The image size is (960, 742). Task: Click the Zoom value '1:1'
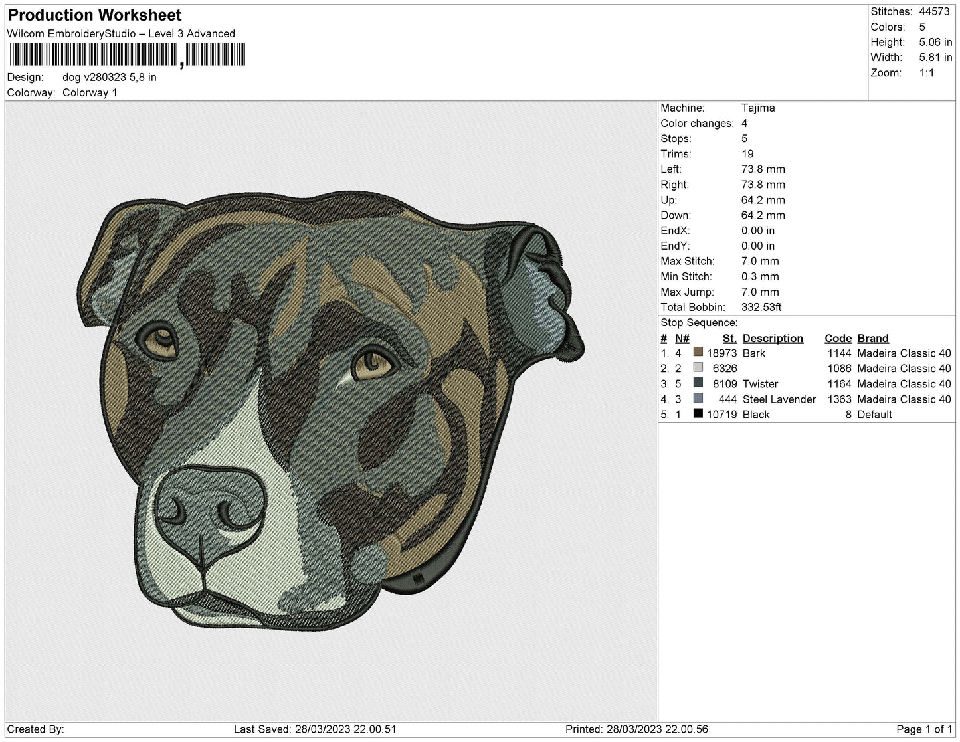(x=927, y=73)
